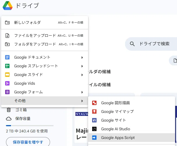Image resolution: width=177 pixels, height=146 pixels.
Task: Expand the Google スライド submenu arrow
Action: pos(82,75)
